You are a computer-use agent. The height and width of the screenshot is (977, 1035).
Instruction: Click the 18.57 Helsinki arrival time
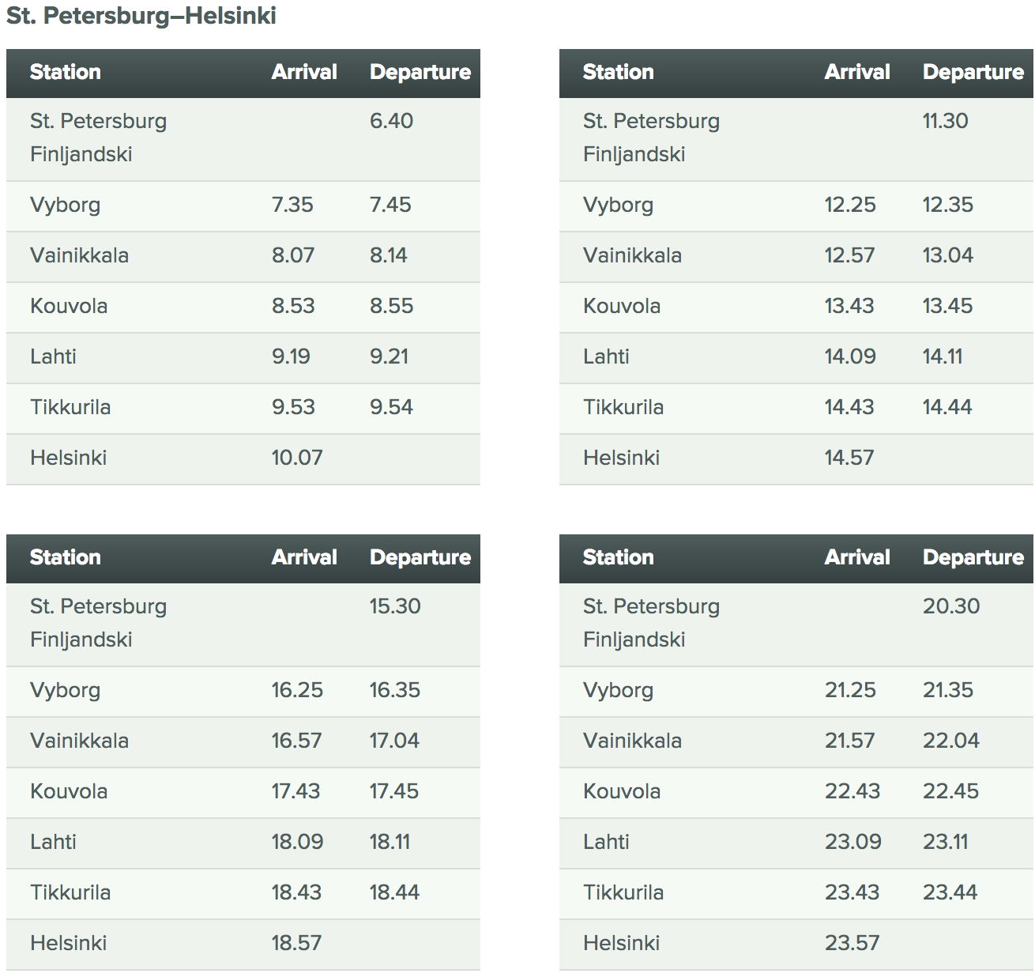296,943
